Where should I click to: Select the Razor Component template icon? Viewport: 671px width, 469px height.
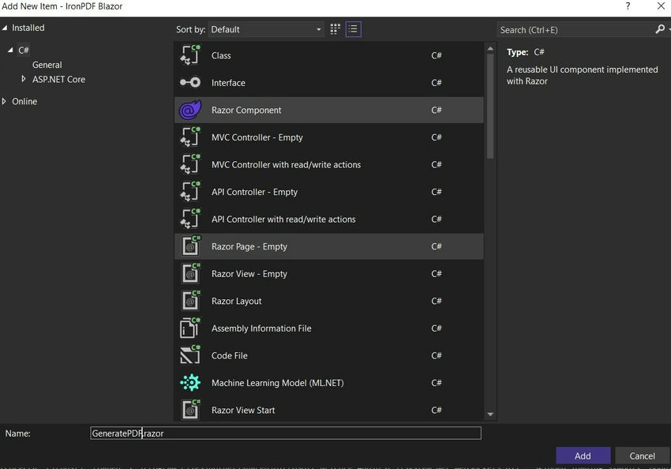tap(190, 110)
